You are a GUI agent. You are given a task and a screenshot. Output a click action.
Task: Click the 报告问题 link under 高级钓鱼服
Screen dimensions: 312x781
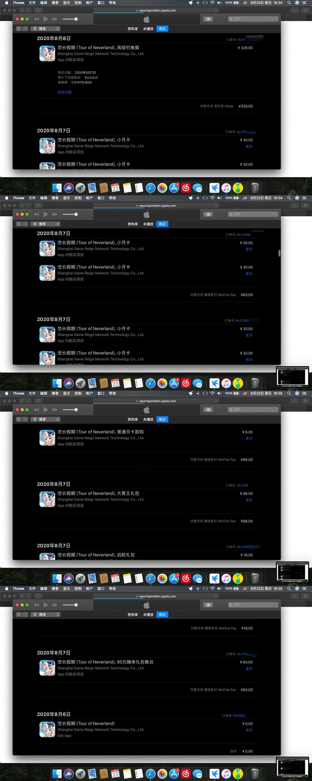tap(65, 92)
